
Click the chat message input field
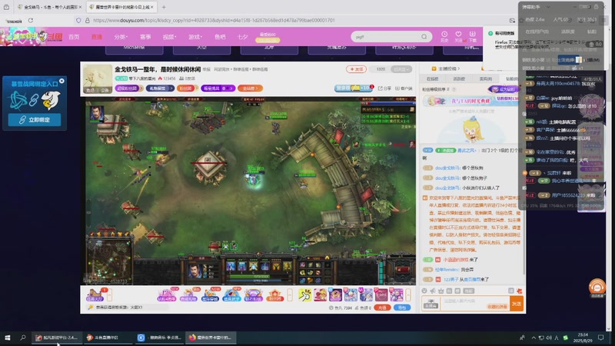(x=476, y=303)
